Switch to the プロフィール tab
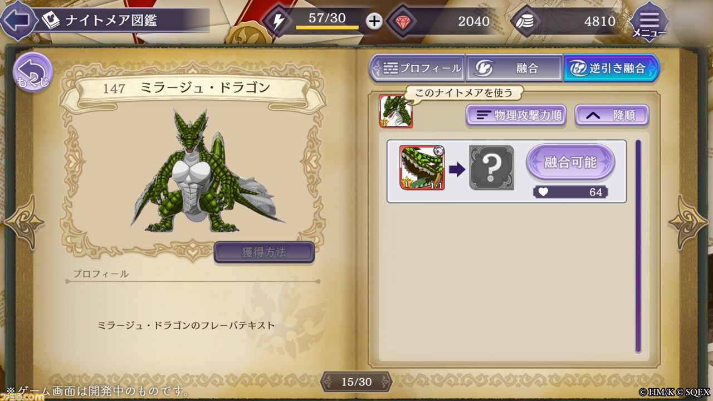This screenshot has width=713, height=401. pos(417,68)
